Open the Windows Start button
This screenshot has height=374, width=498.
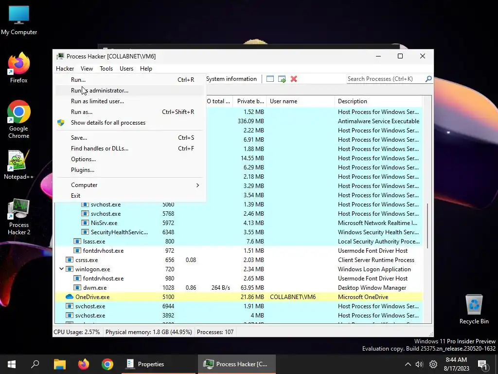[12, 364]
